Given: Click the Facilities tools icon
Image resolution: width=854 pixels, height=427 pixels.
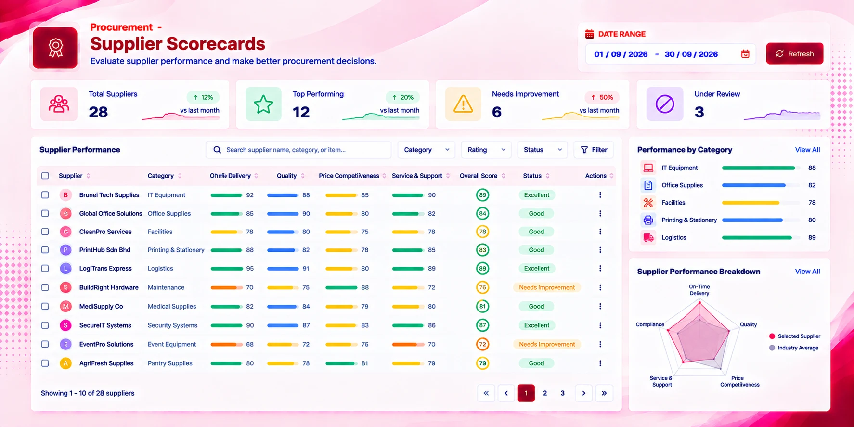Looking at the screenshot, I should [648, 203].
